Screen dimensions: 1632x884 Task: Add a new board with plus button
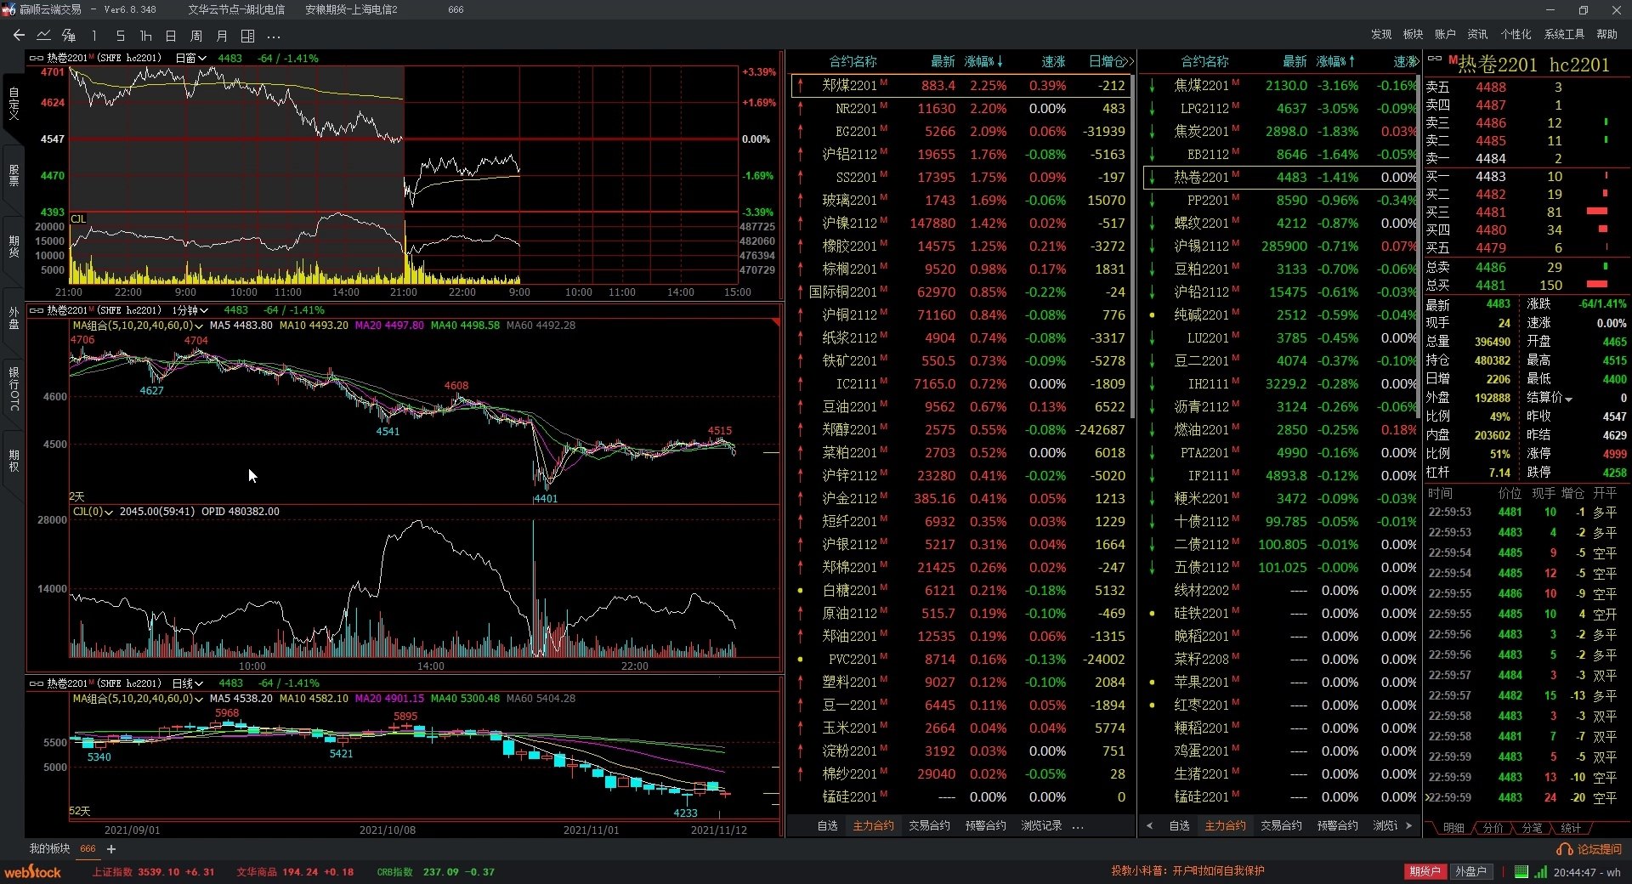click(x=110, y=848)
